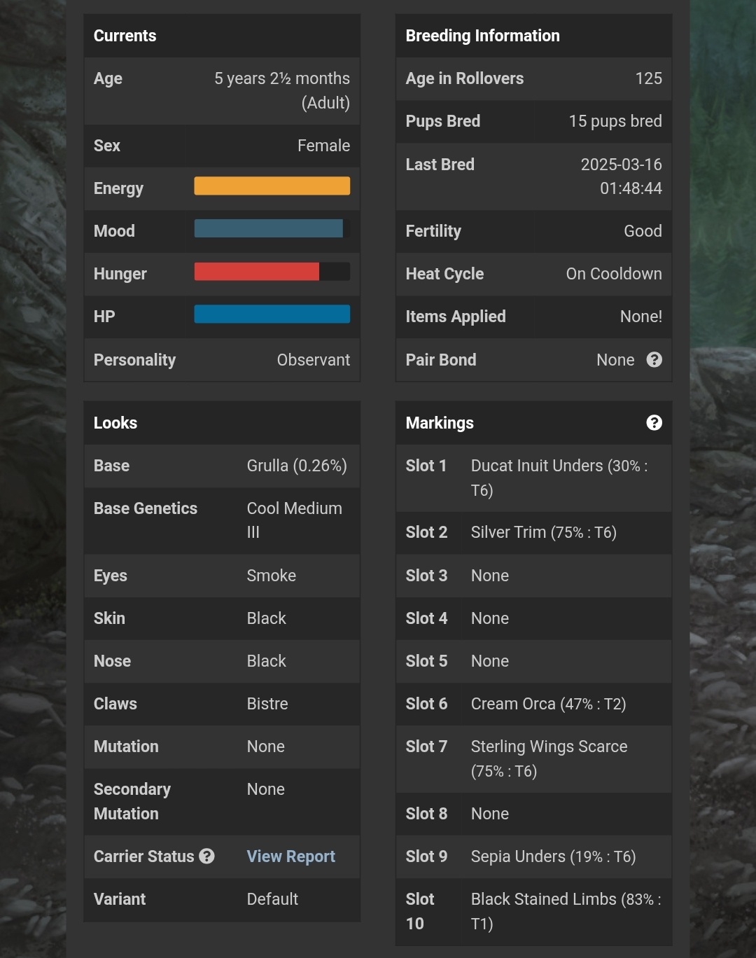Click the orange Energy bar
Image resolution: width=756 pixels, height=958 pixels.
click(x=272, y=186)
